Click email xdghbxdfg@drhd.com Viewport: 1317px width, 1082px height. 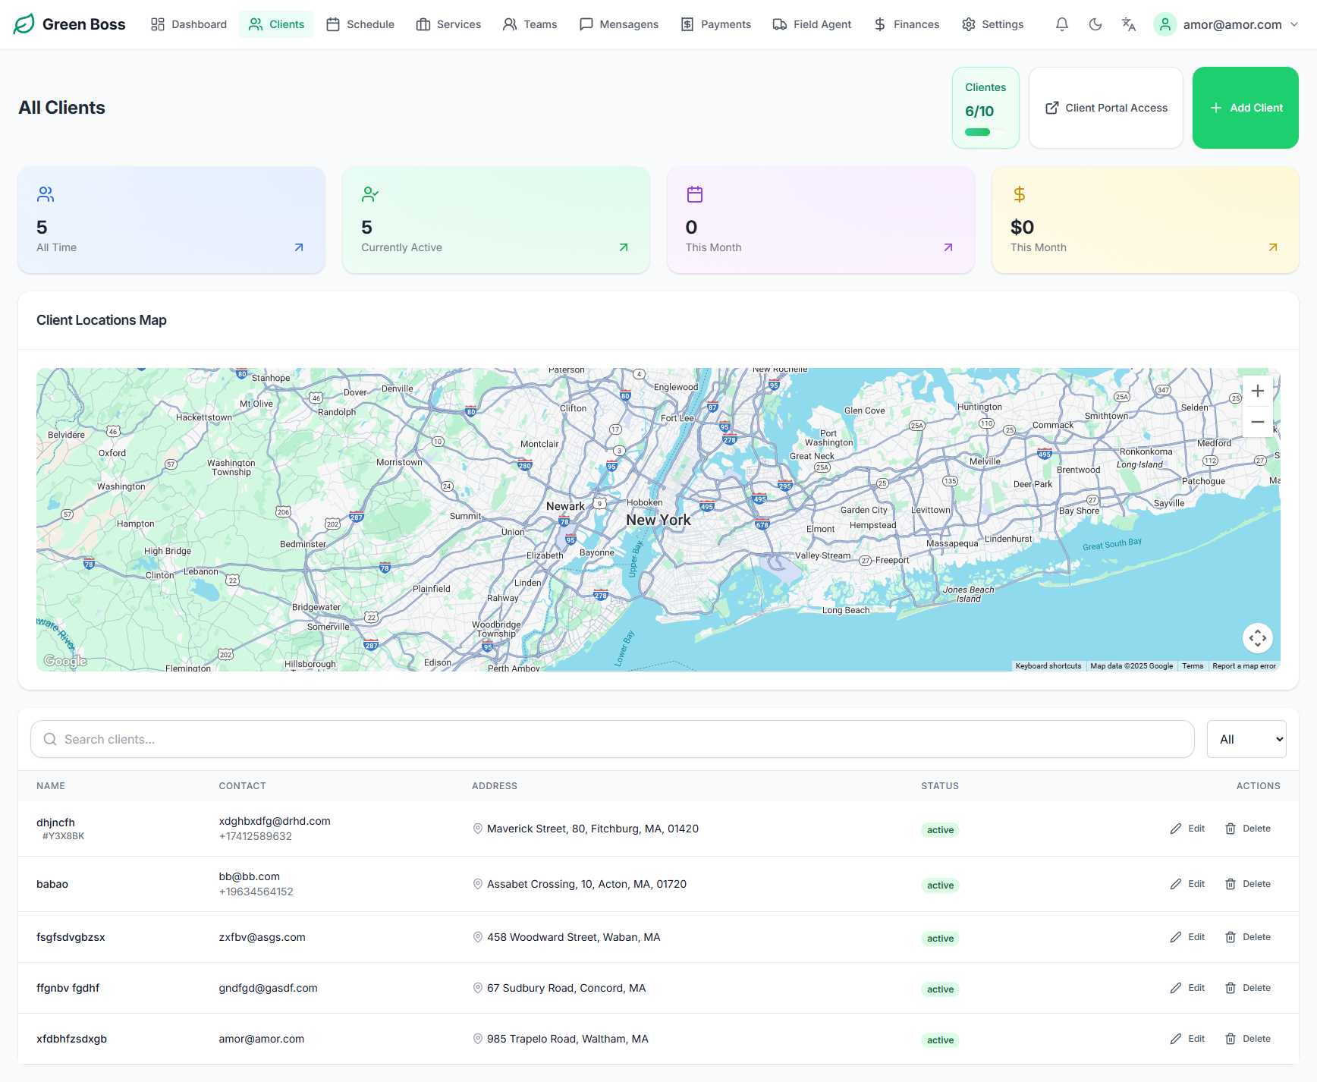click(275, 821)
